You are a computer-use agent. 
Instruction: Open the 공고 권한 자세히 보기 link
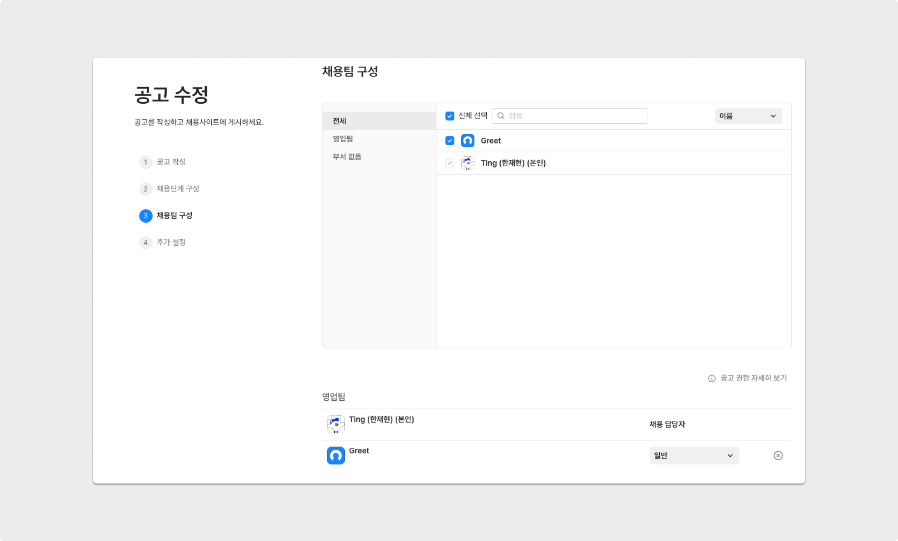click(753, 378)
